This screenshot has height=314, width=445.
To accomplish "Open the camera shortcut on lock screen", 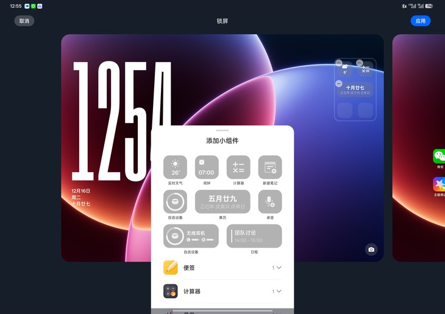I will pos(371,249).
